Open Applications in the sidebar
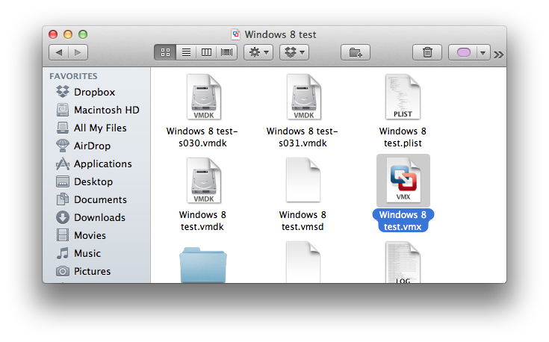 click(x=102, y=164)
